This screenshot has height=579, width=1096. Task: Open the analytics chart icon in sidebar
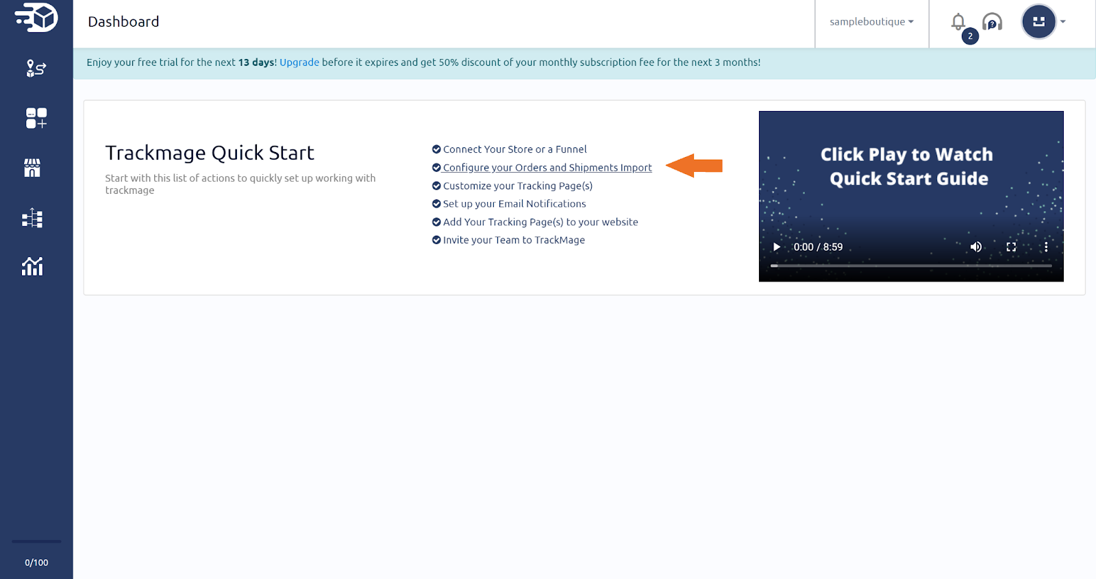coord(32,267)
